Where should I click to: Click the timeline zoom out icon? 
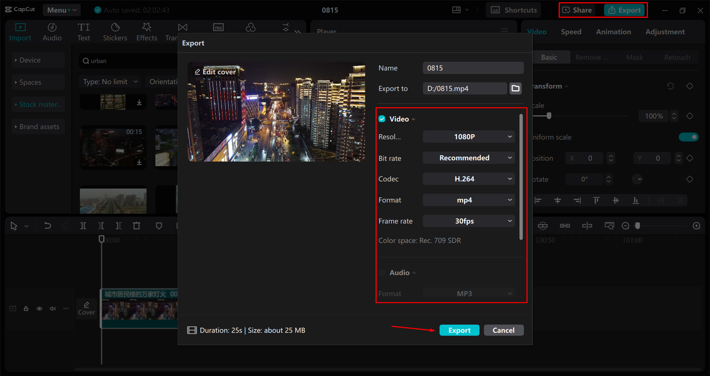625,226
